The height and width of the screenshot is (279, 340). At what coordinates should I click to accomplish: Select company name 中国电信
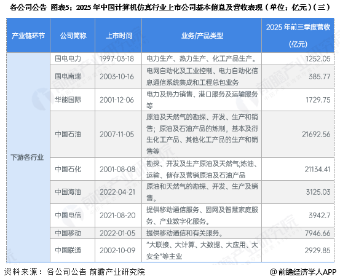tap(68, 215)
